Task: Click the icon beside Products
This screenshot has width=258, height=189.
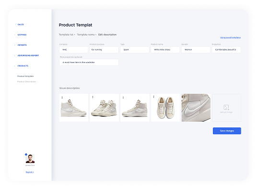Action: point(15,66)
